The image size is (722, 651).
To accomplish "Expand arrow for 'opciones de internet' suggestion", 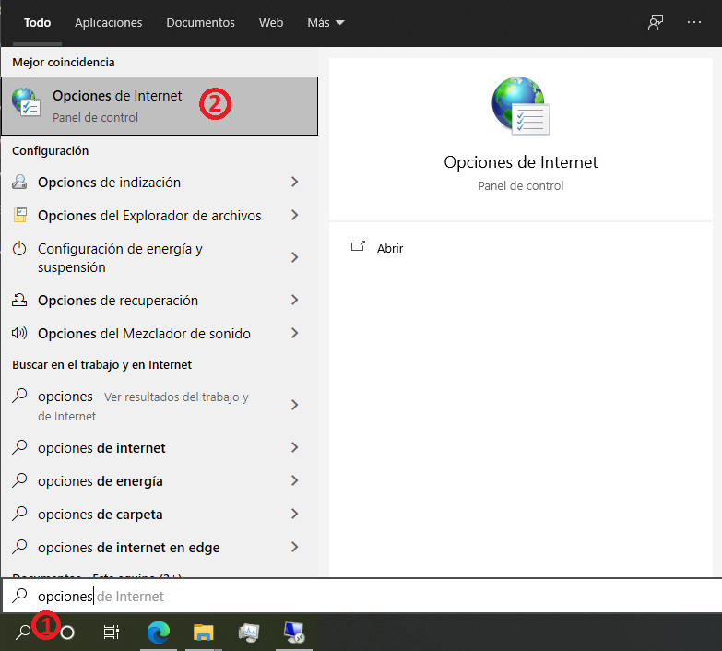I will point(295,447).
